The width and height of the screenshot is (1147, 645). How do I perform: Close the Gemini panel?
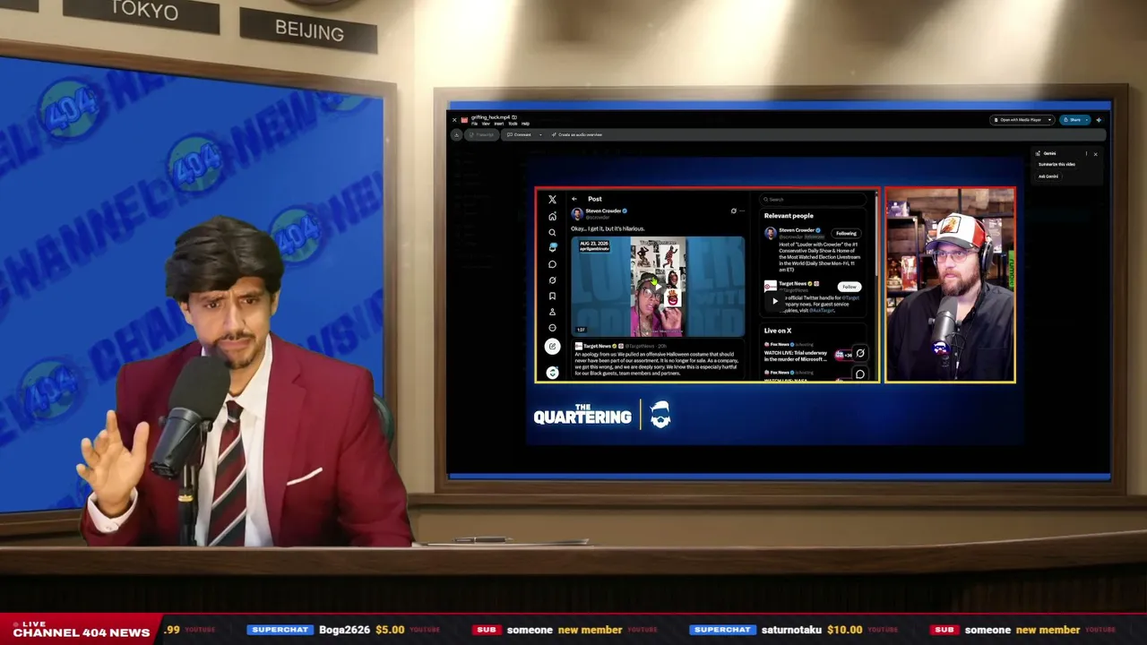click(x=1095, y=154)
